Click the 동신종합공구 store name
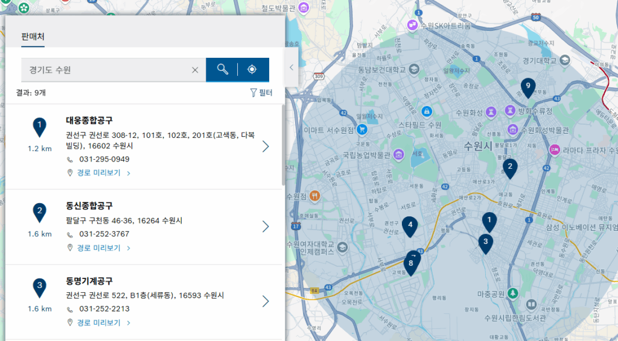 point(89,205)
